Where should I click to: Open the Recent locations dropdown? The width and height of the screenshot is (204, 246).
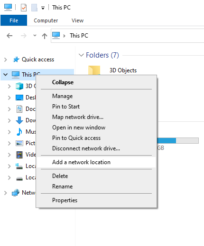35,36
